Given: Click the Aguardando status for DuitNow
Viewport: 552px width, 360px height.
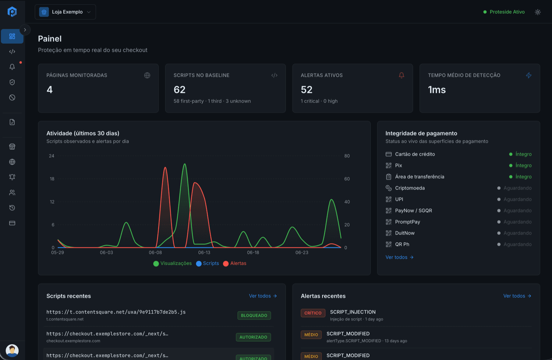Looking at the screenshot, I should (x=514, y=233).
